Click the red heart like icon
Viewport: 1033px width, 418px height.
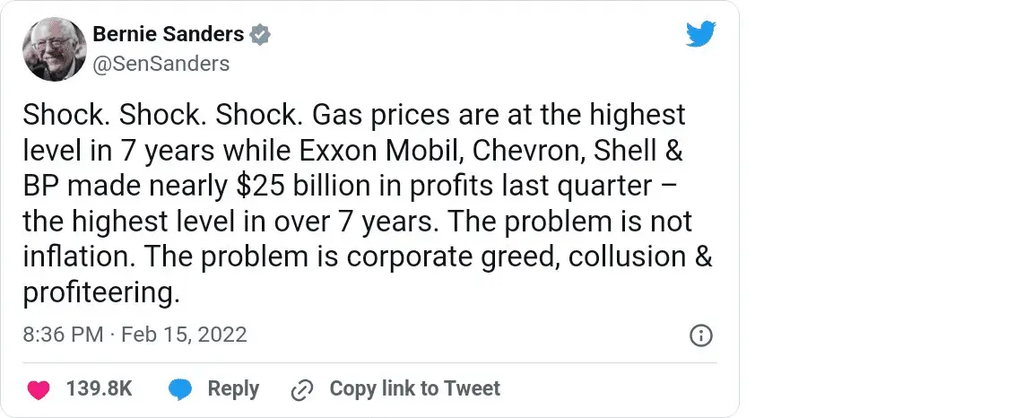(x=38, y=389)
